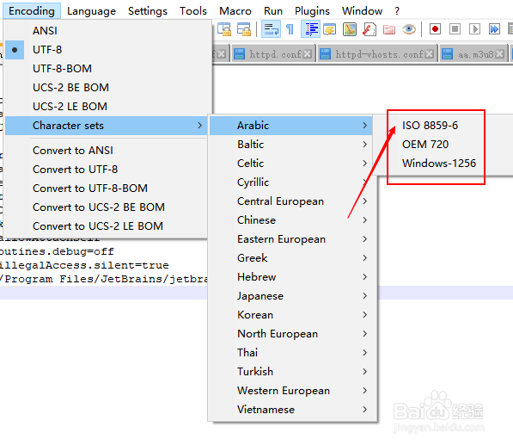
Task: Expand the Celtic submenu
Action: coord(292,164)
